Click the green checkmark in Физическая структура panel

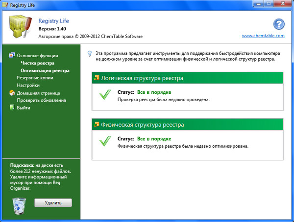point(105,142)
